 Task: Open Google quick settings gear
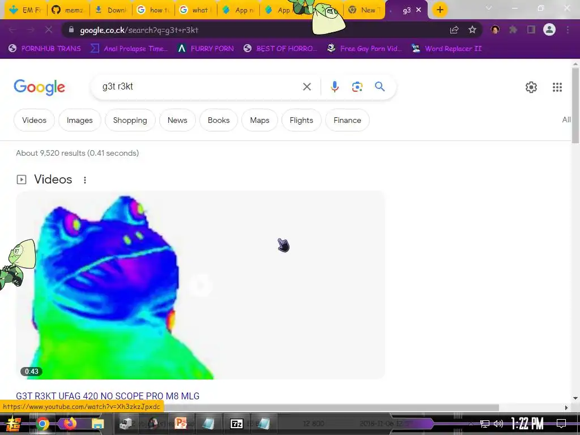[531, 87]
